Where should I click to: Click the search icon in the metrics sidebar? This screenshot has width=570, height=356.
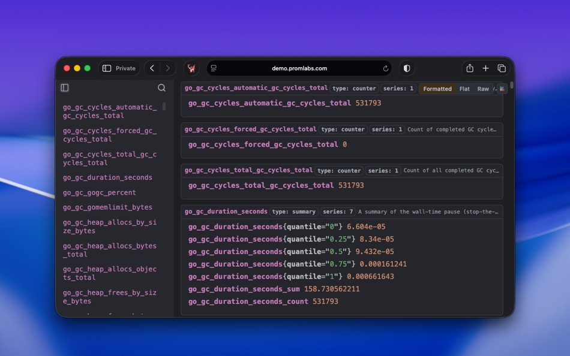[161, 88]
